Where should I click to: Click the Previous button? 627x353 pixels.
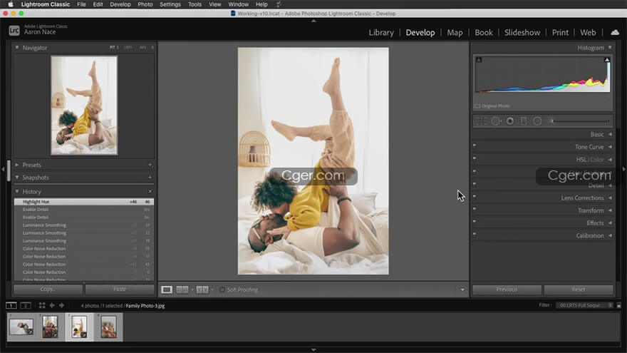tap(507, 290)
